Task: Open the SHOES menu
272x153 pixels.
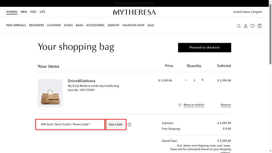Action: (x=68, y=25)
